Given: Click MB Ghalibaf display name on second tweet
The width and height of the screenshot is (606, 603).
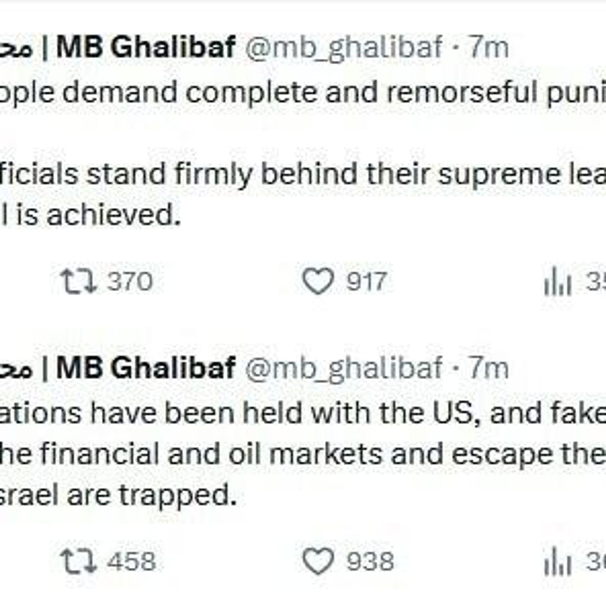Looking at the screenshot, I should [146, 367].
